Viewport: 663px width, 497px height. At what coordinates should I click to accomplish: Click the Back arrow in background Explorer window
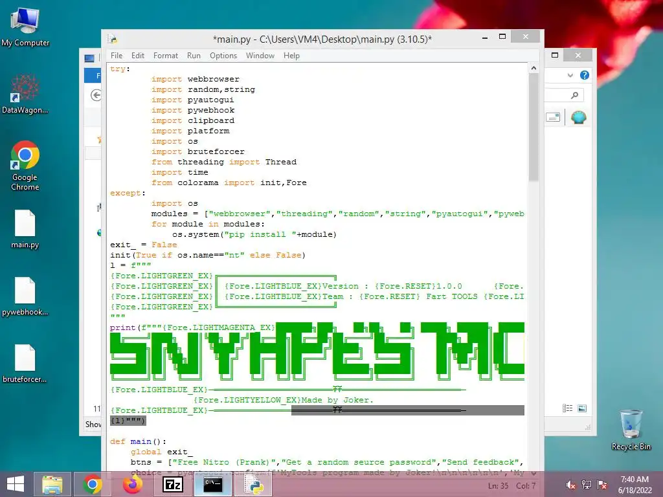[x=96, y=96]
